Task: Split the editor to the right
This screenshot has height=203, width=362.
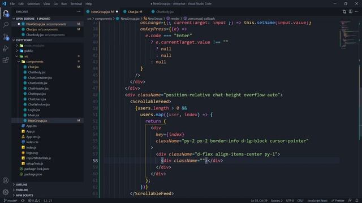Action: point(351,11)
